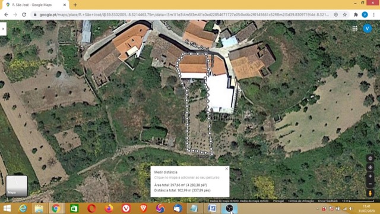
Task: Show your current location on the map
Action: [x=370, y=167]
